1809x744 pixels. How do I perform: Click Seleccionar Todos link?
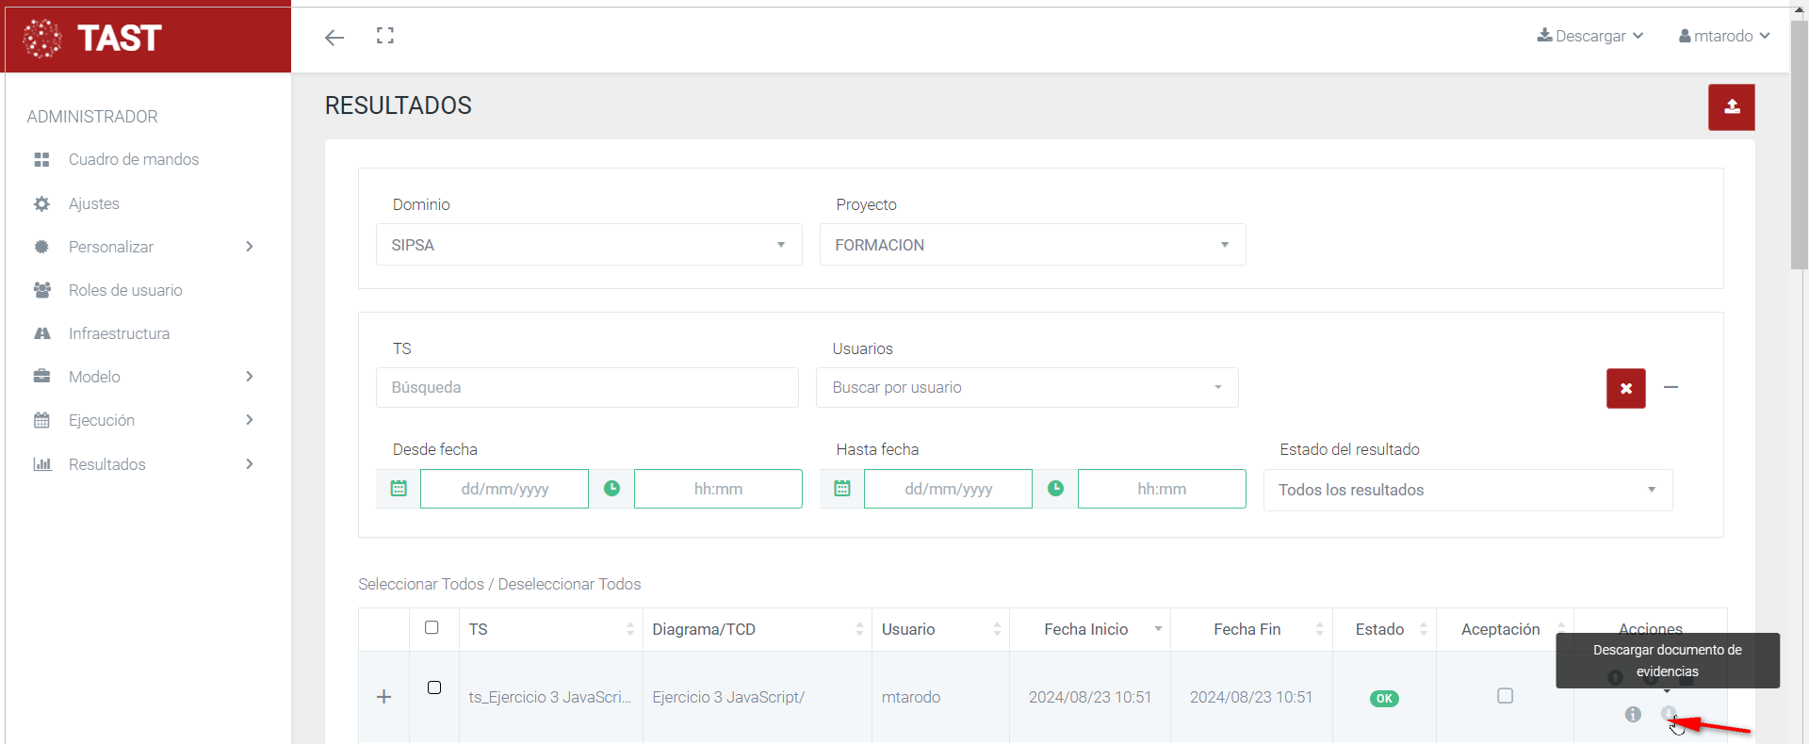tap(420, 584)
